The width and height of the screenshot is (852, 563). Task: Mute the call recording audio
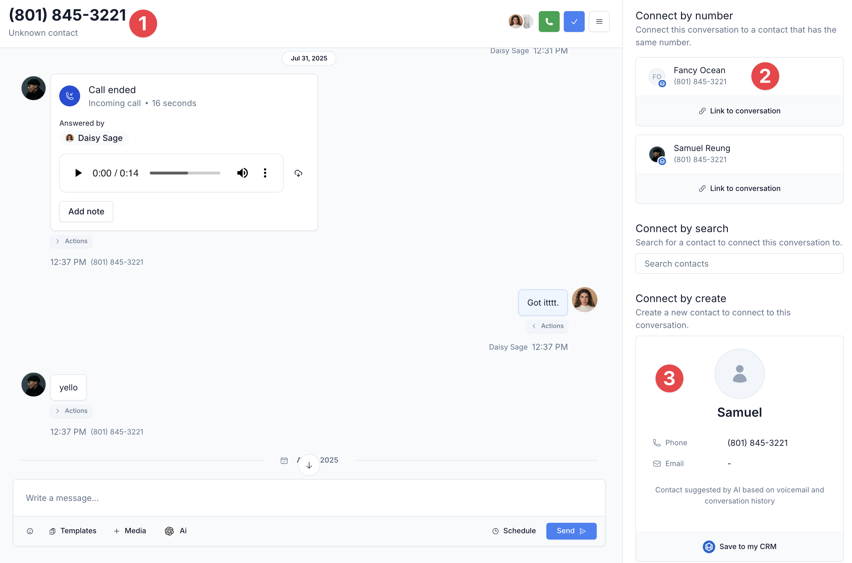pos(242,173)
